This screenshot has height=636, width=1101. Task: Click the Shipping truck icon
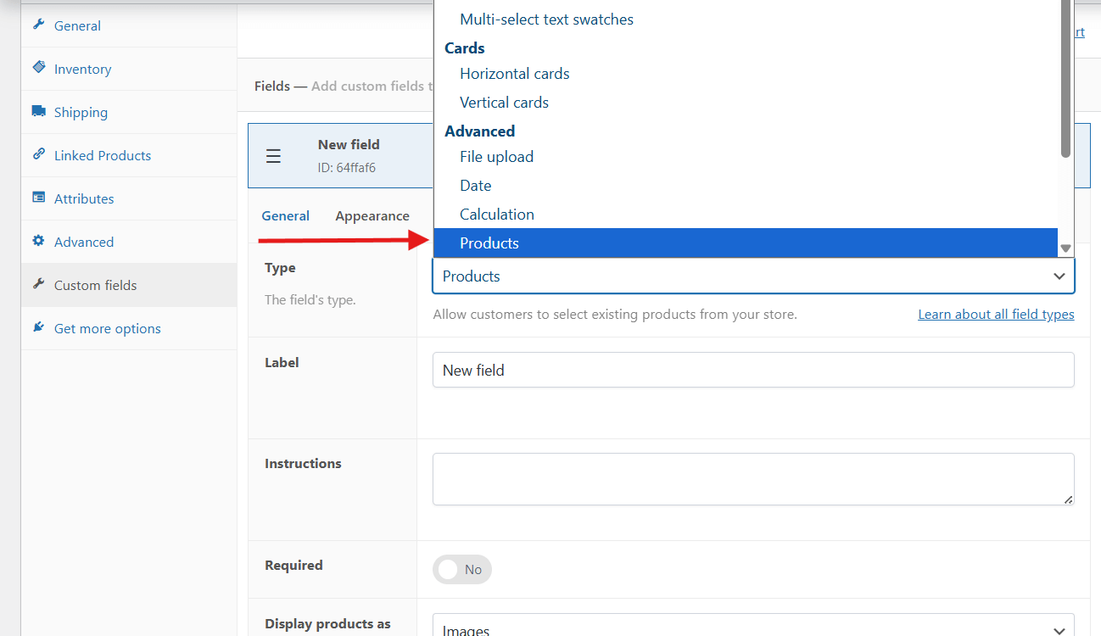pyautogui.click(x=38, y=111)
